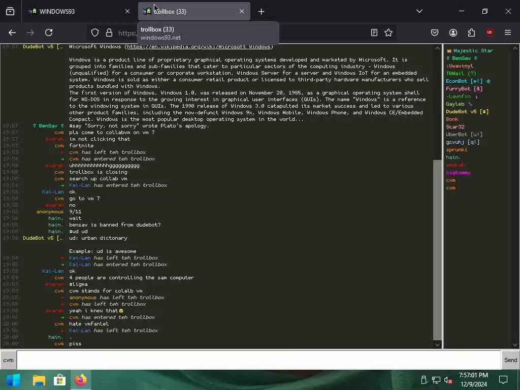Open a new browser tab

click(x=262, y=12)
